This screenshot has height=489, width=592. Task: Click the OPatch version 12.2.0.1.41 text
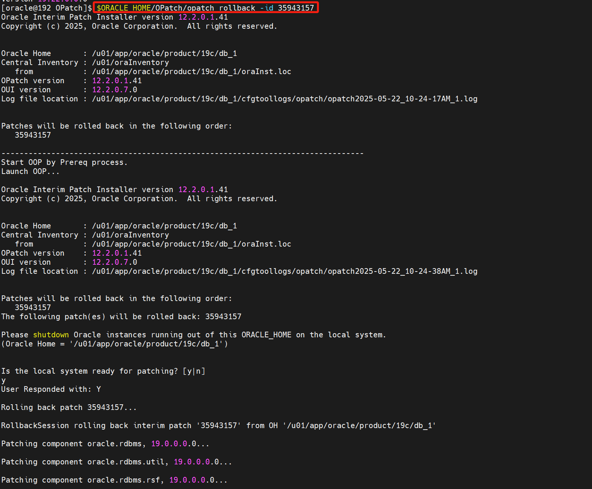click(116, 80)
